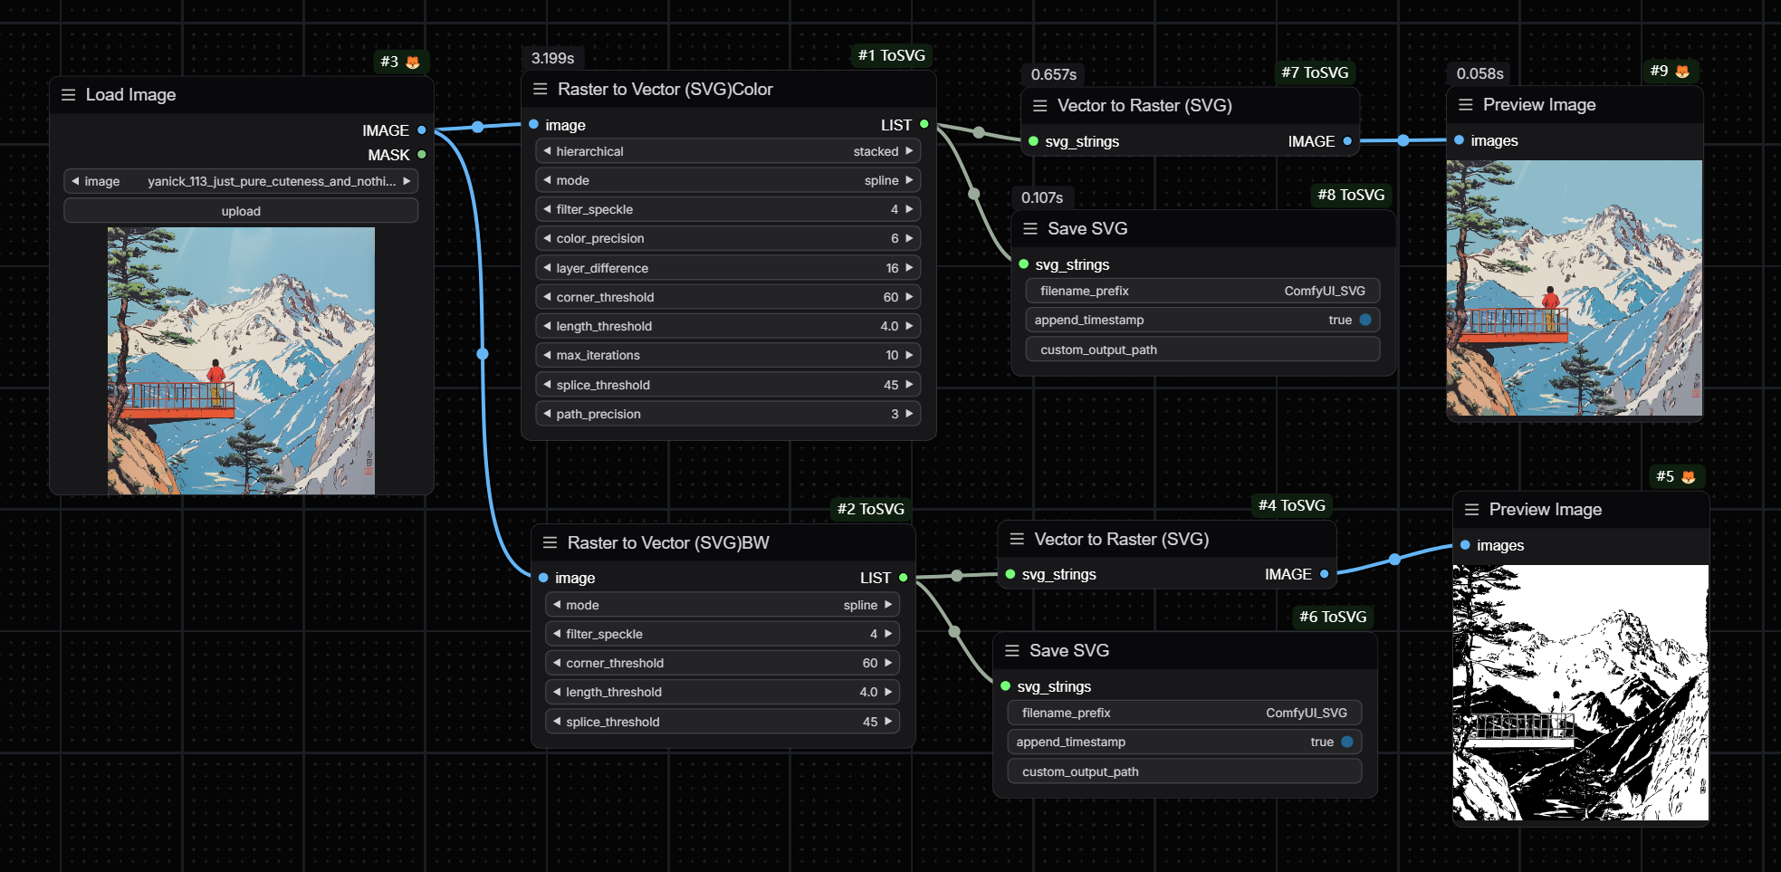Open menu icon of Preview Image node #5
The width and height of the screenshot is (1781, 872).
point(1472,510)
